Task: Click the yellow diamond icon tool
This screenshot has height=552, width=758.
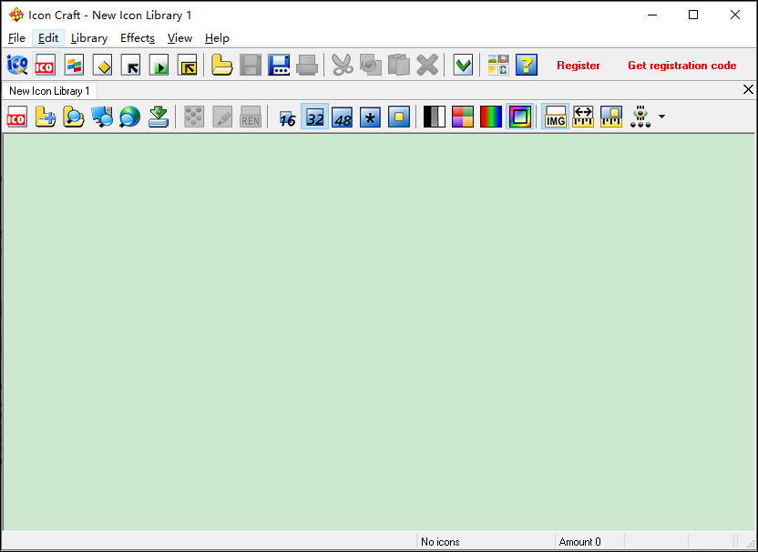Action: tap(102, 65)
